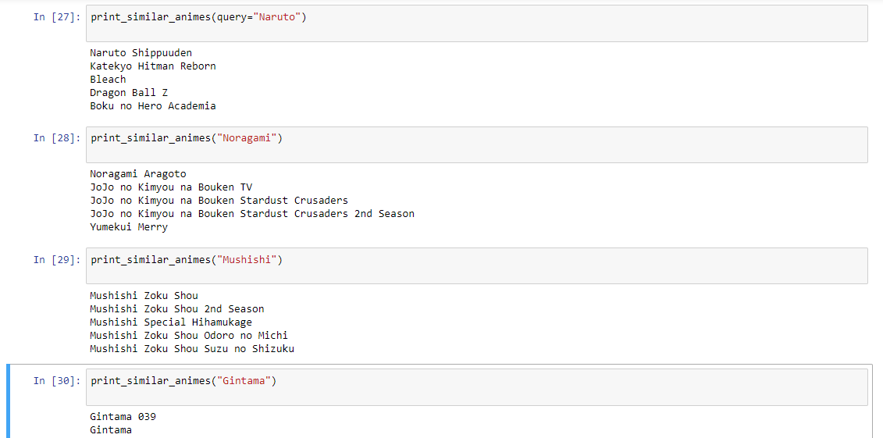Click the In [28] prompt label
This screenshot has width=883, height=438.
[x=57, y=138]
